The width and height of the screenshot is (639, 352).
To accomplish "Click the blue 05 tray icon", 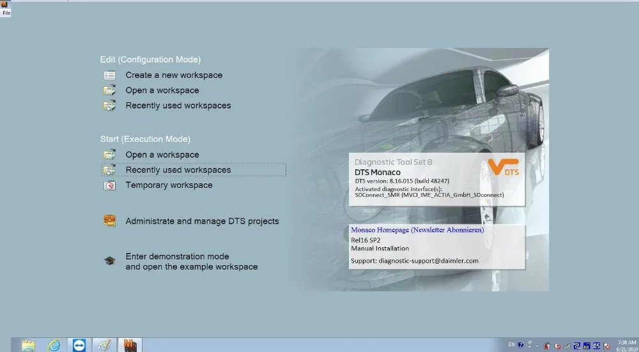I will [597, 346].
